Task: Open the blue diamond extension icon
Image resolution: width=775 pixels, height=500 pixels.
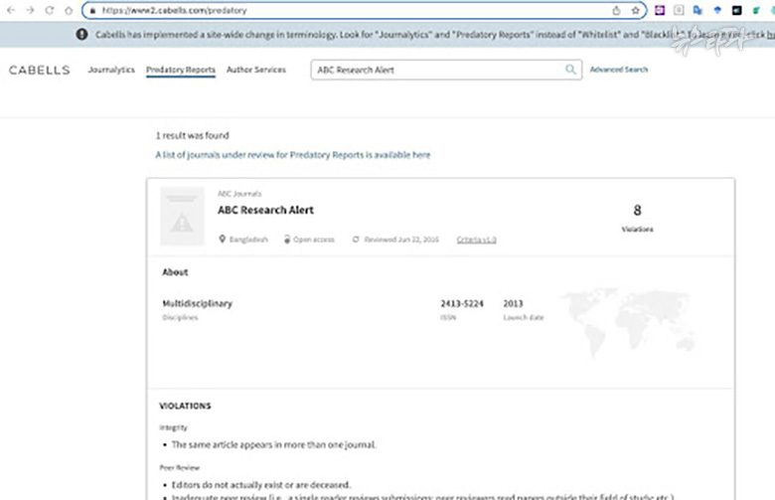Action: [x=717, y=10]
